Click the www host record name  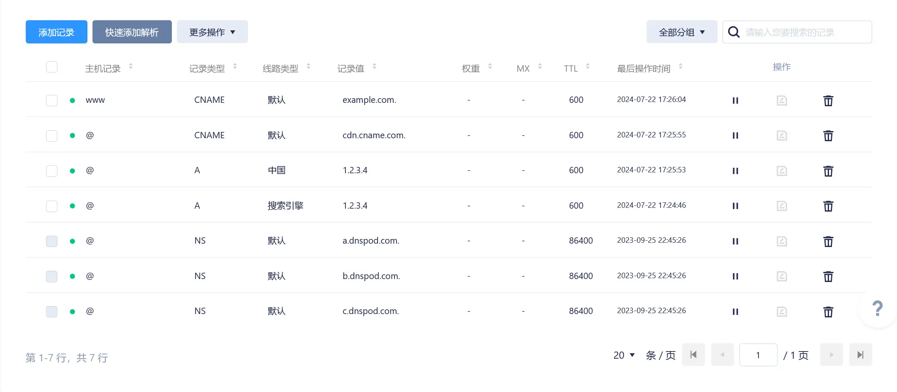tap(95, 100)
